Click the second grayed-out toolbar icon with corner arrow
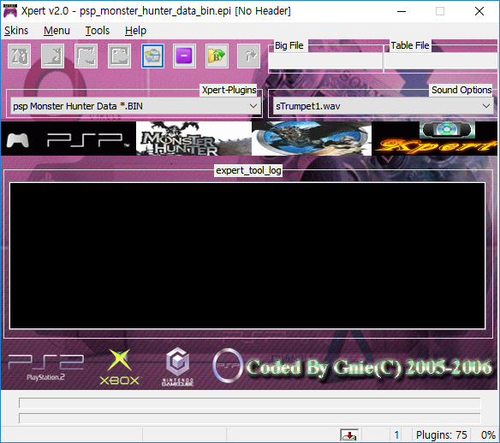The width and height of the screenshot is (500, 443). tap(52, 56)
